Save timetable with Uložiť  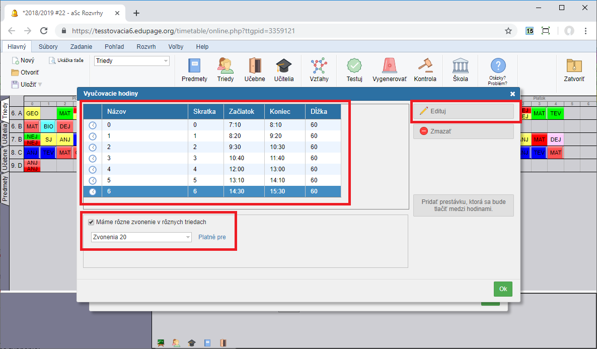click(x=24, y=85)
